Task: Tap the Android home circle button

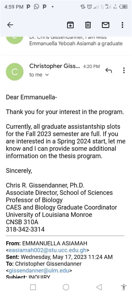Action: 66,287
